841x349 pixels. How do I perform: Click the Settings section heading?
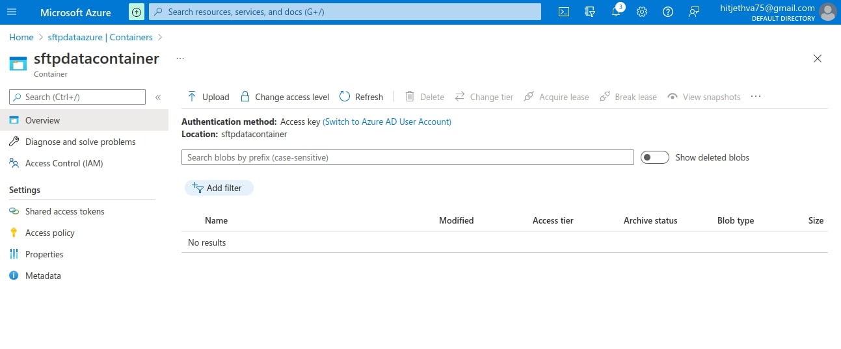coord(25,190)
